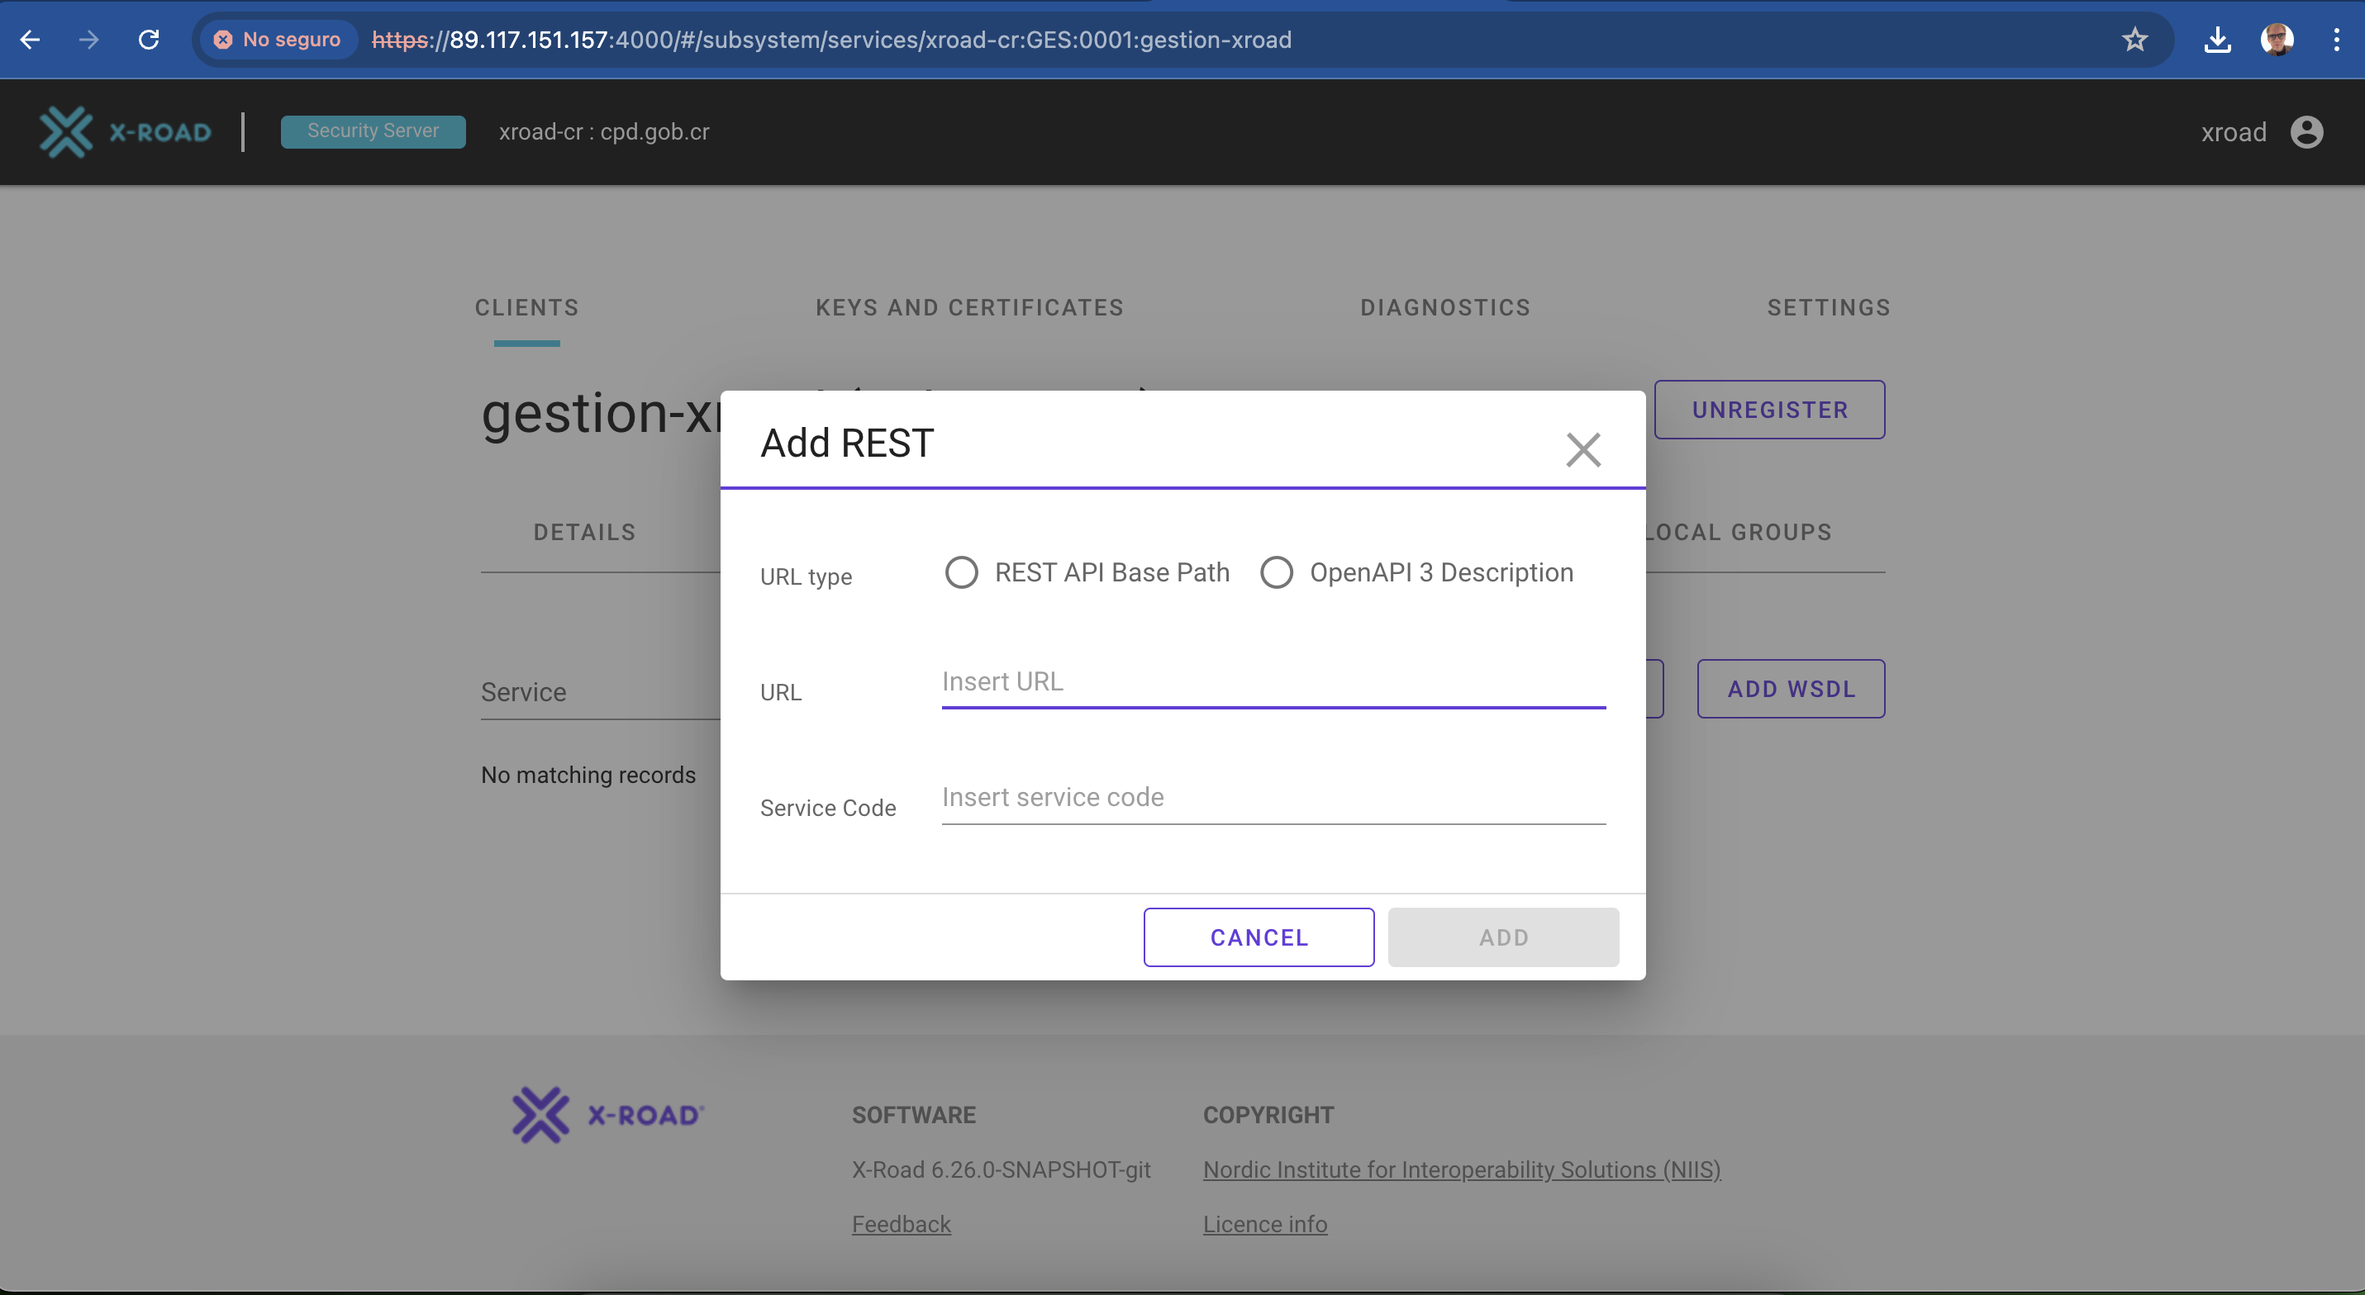Screen dimensions: 2365x1295
Task: Click the Security Server badge
Action: click(373, 131)
